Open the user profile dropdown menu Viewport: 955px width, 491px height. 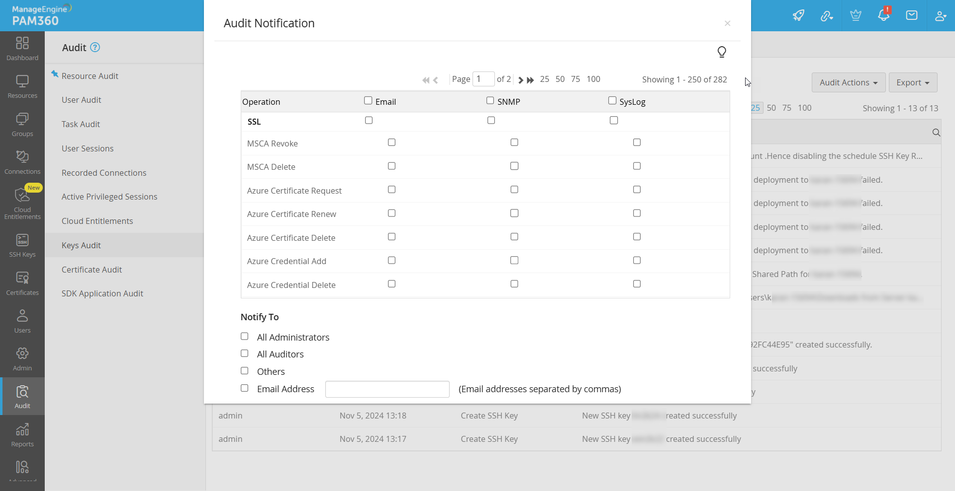click(x=941, y=15)
